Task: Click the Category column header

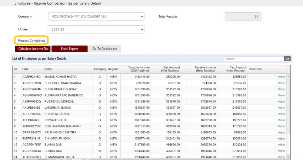Action: [x=100, y=69]
